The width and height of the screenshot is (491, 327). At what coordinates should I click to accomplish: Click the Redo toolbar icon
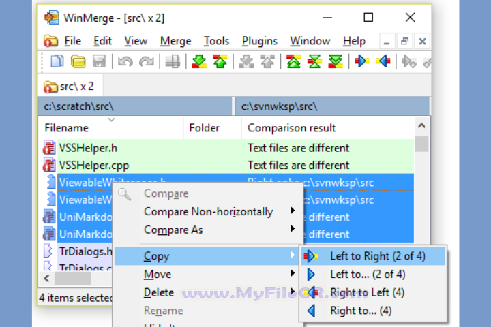point(146,61)
